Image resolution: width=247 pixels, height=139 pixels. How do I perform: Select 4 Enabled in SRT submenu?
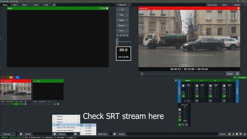pos(88,134)
